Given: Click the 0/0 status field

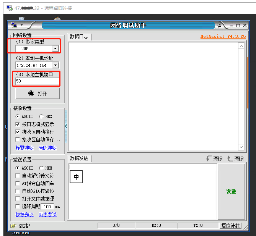Looking at the screenshot, I should [116, 226].
